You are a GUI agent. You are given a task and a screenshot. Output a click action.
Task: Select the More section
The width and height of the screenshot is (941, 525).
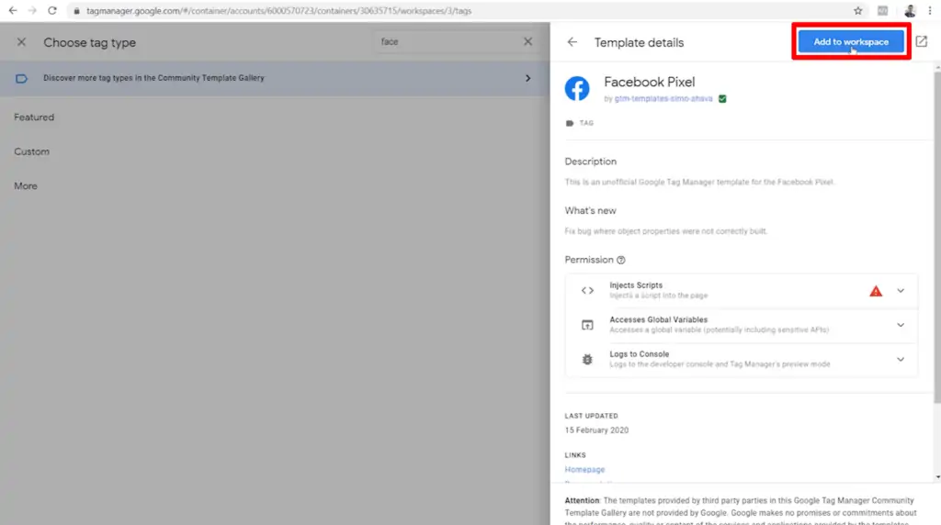pyautogui.click(x=26, y=185)
